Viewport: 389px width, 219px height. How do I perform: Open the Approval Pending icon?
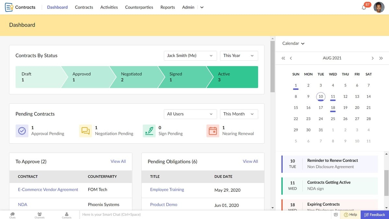click(22, 130)
